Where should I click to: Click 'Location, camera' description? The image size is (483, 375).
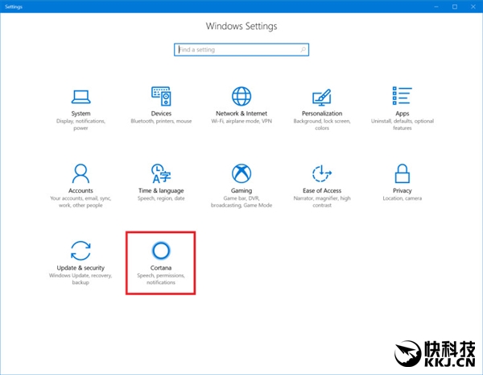pos(402,198)
